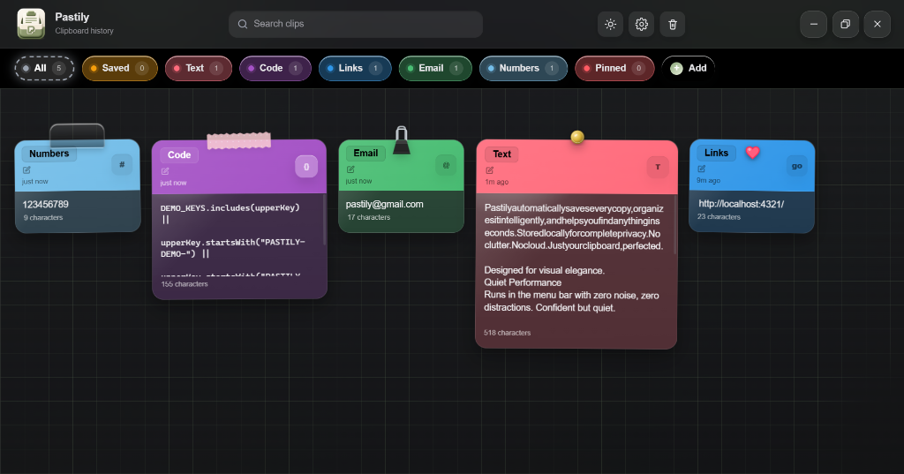Image resolution: width=904 pixels, height=474 pixels.
Task: Select the 123456789 clip content
Action: pos(46,204)
